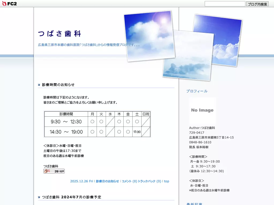Click the arrow icon beside 診療時間のお知らせ
The image size is (274, 205).
39,85
